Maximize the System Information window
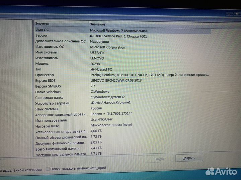The height and width of the screenshot is (180, 241). click(237, 14)
